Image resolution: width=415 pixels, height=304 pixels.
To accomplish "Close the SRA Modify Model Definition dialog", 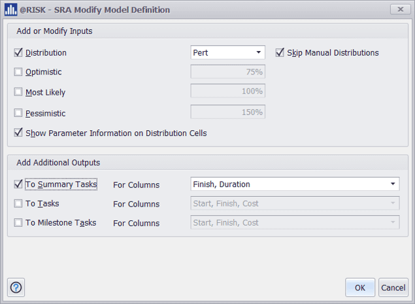I will 399,9.
